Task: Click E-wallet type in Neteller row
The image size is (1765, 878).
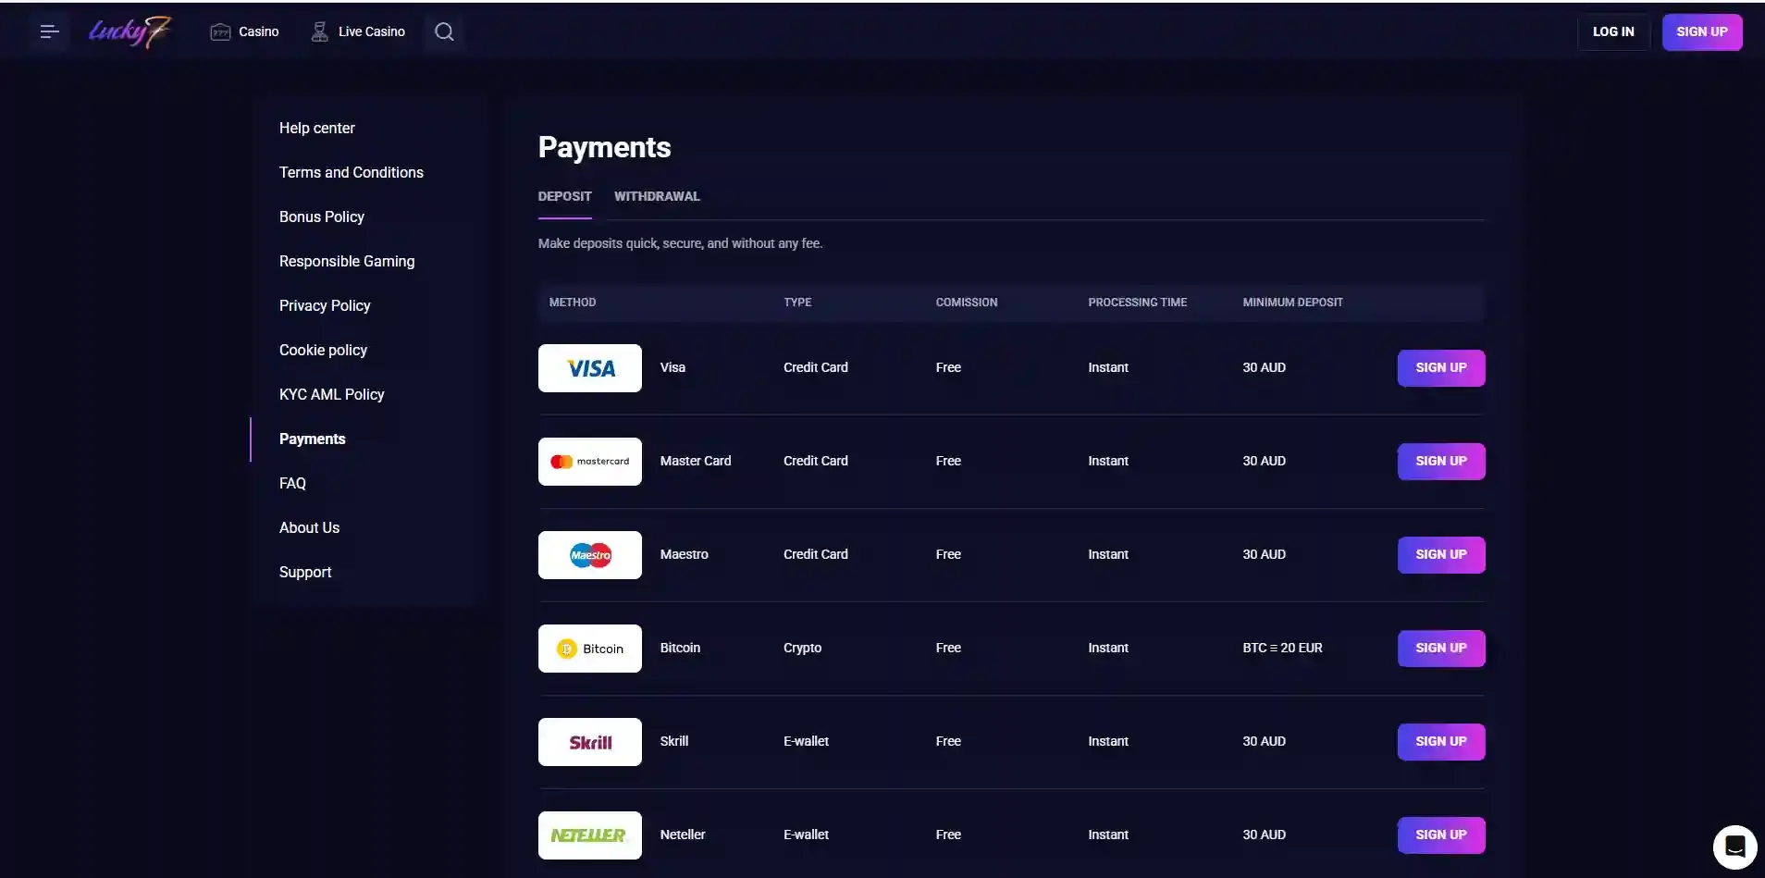Action: coord(806,835)
